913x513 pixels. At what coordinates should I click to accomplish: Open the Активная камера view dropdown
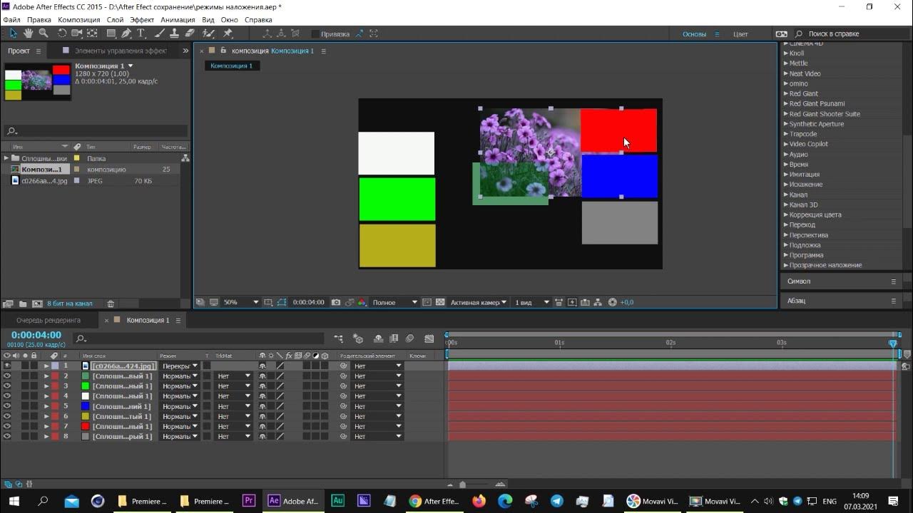[479, 302]
